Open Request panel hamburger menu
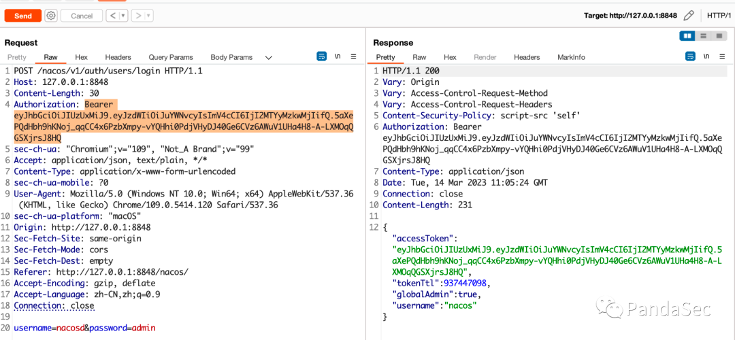This screenshot has height=340, width=735. (x=353, y=56)
